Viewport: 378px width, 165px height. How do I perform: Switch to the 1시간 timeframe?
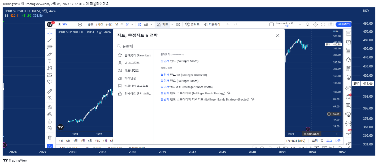(99, 24)
